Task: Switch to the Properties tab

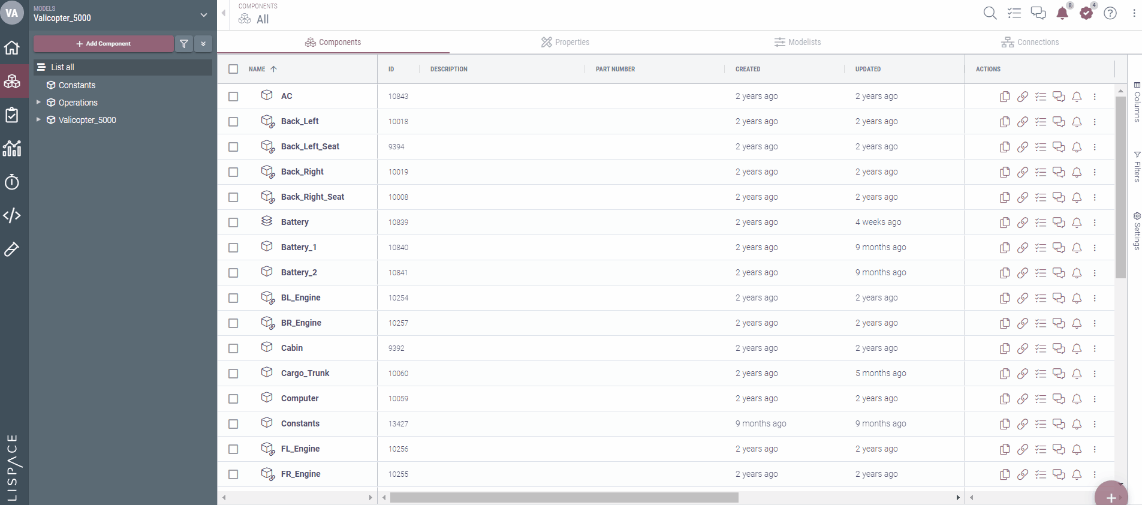Action: 565,42
